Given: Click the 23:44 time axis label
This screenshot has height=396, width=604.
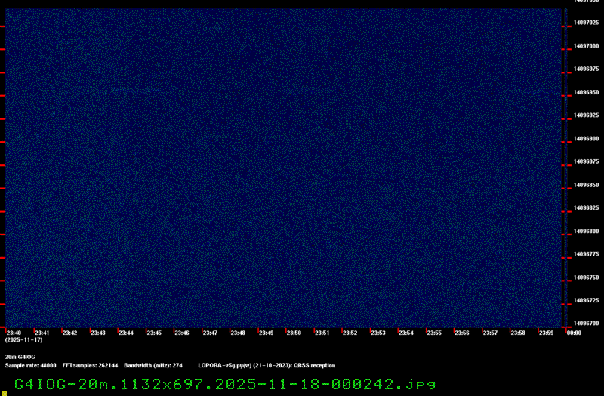Looking at the screenshot, I should (126, 333).
